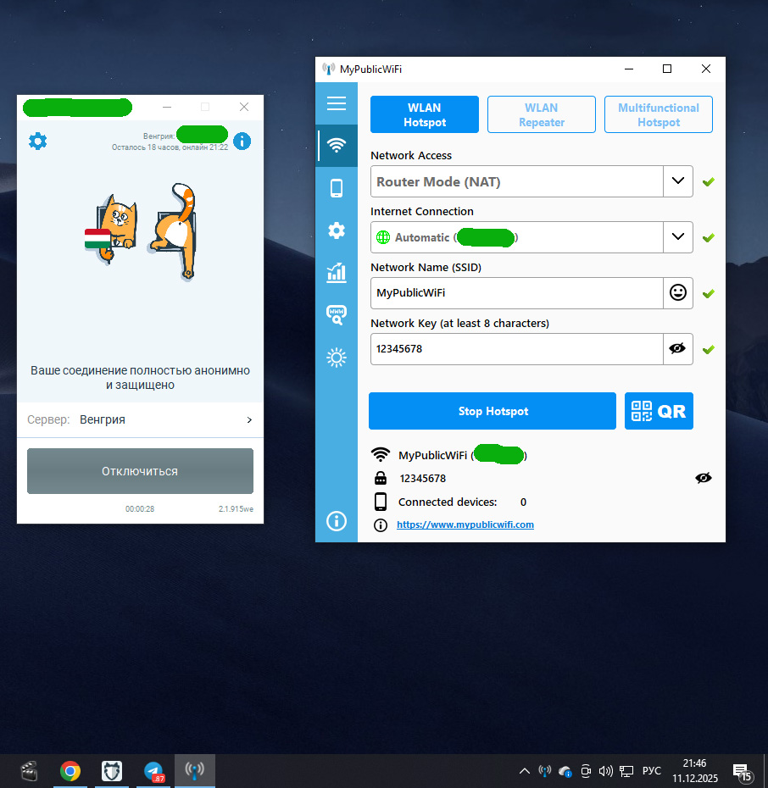Click the Meet Now camera tray icon

pos(586,771)
